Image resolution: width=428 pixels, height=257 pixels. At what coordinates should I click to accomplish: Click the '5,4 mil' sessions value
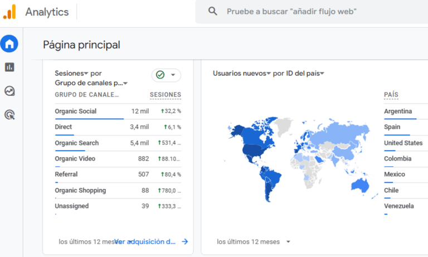139,143
